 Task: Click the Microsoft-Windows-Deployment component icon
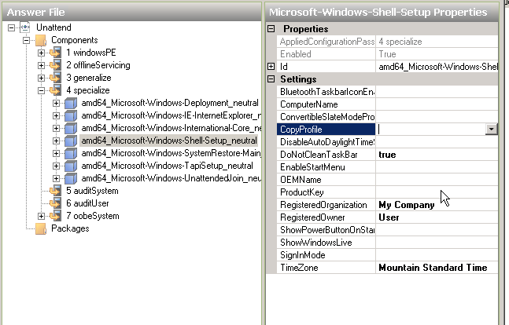pyautogui.click(x=71, y=103)
